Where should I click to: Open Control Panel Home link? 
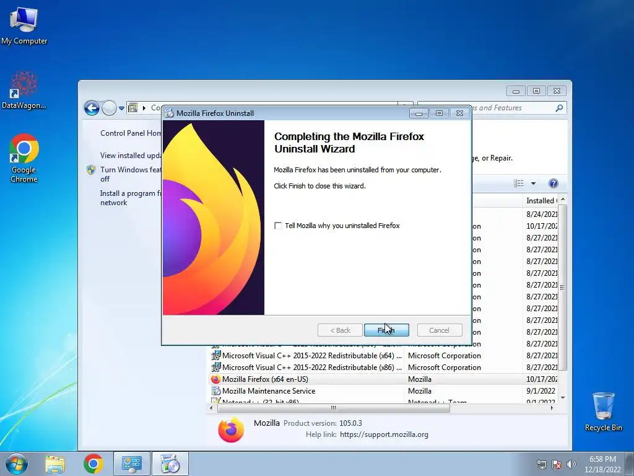pyautogui.click(x=130, y=133)
